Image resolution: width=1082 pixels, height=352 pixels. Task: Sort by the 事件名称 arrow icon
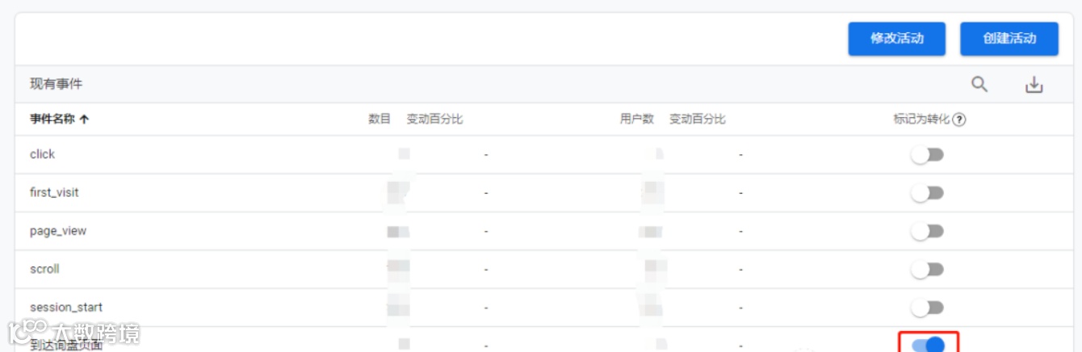(x=84, y=119)
